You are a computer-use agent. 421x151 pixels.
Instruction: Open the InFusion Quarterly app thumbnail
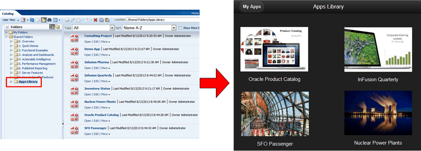pyautogui.click(x=378, y=49)
